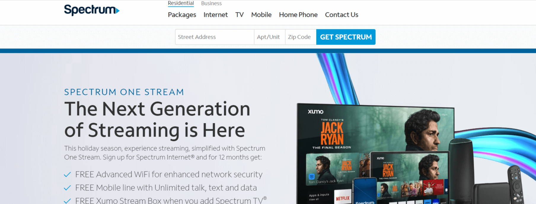Navigate to Home Phone
536x204 pixels.
coord(298,14)
